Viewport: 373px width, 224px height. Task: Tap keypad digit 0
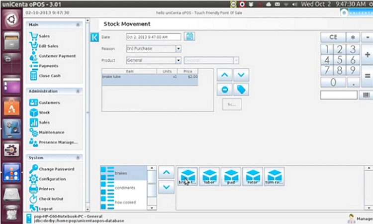[x=333, y=82]
